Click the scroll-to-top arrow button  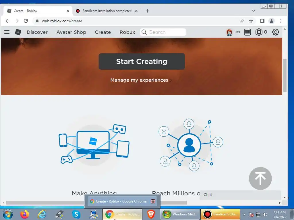click(260, 178)
